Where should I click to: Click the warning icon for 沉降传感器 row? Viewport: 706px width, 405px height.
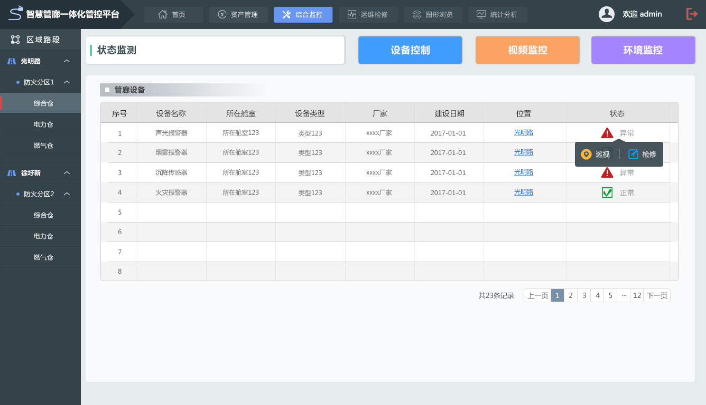607,172
